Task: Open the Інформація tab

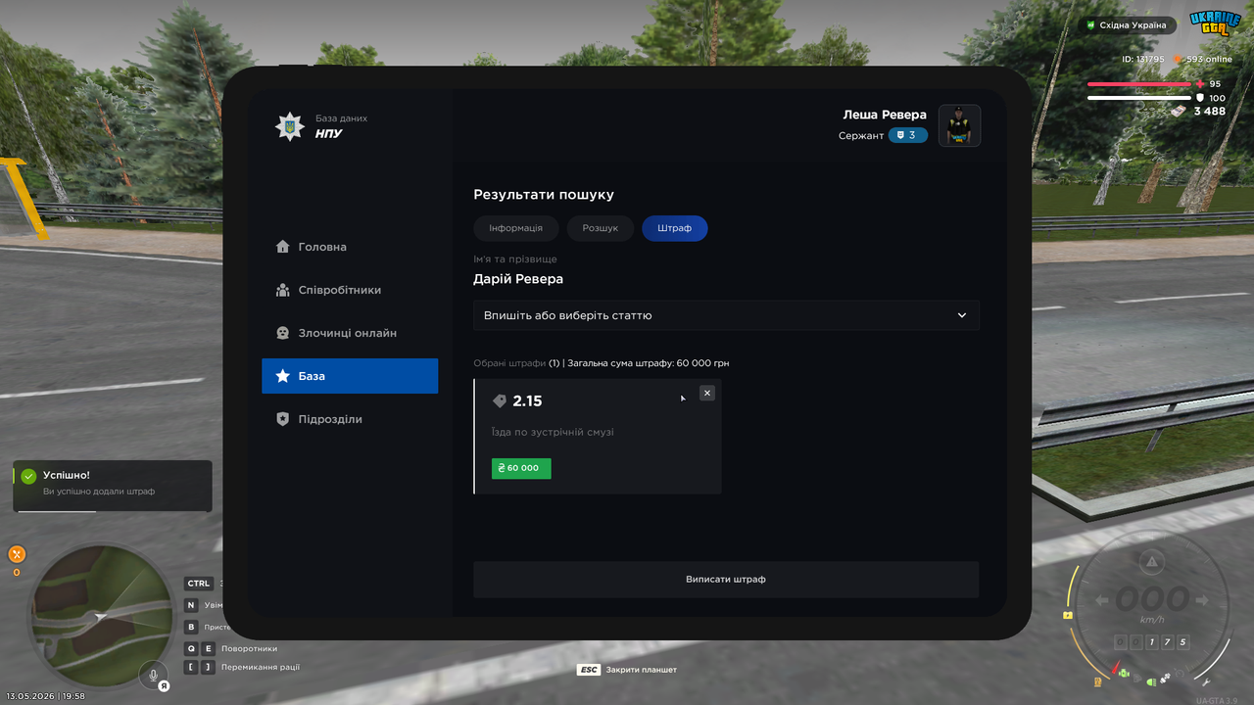Action: pos(515,228)
